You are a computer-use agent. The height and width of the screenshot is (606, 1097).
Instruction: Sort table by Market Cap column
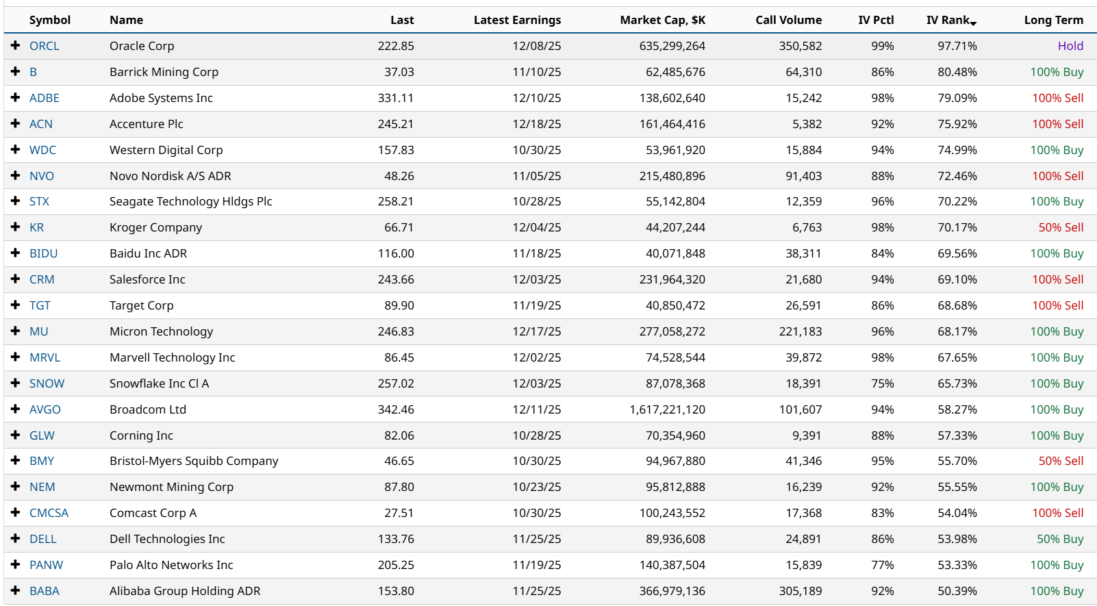[662, 20]
